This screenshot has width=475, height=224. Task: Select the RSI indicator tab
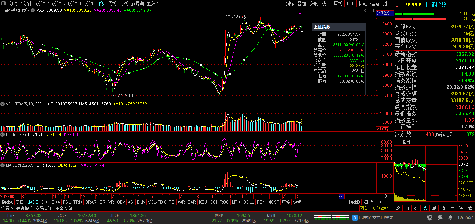171,202
